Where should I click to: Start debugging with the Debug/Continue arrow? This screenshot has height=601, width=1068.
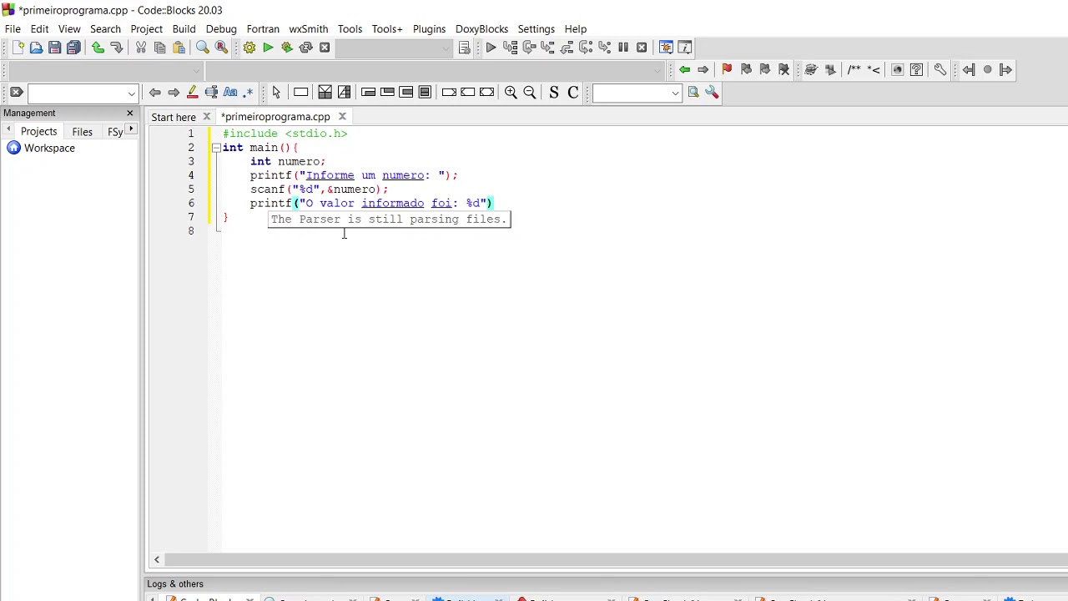pos(491,48)
